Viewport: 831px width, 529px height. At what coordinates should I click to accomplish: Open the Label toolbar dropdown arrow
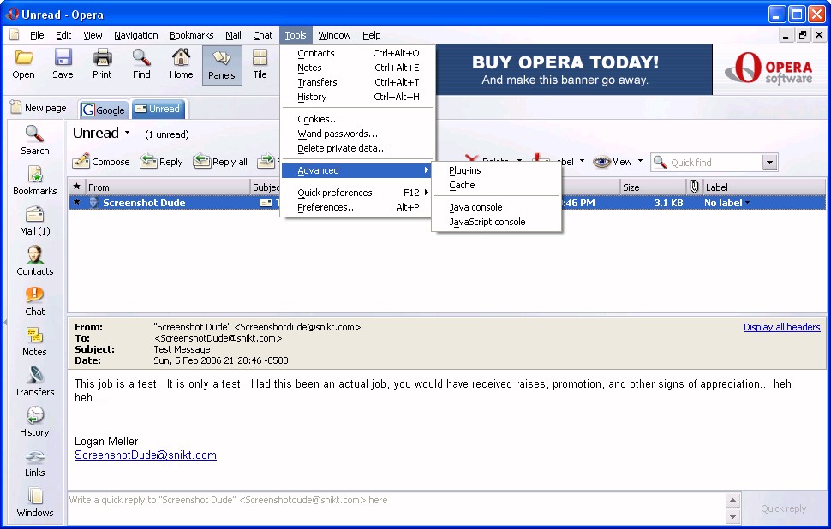[x=582, y=160]
